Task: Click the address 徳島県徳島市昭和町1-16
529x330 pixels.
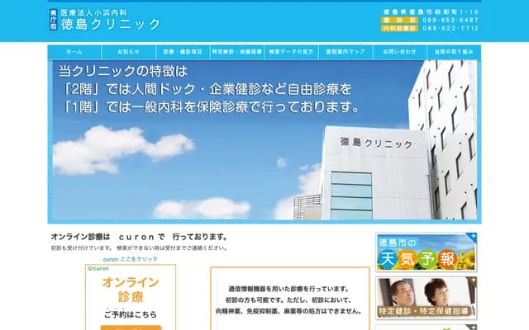Action: (431, 12)
